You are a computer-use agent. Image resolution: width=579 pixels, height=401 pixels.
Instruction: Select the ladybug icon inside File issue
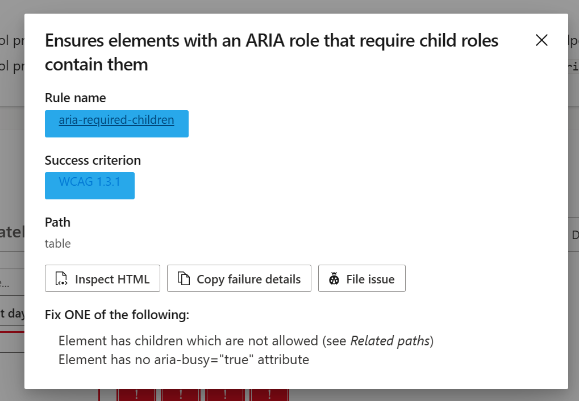click(x=334, y=278)
